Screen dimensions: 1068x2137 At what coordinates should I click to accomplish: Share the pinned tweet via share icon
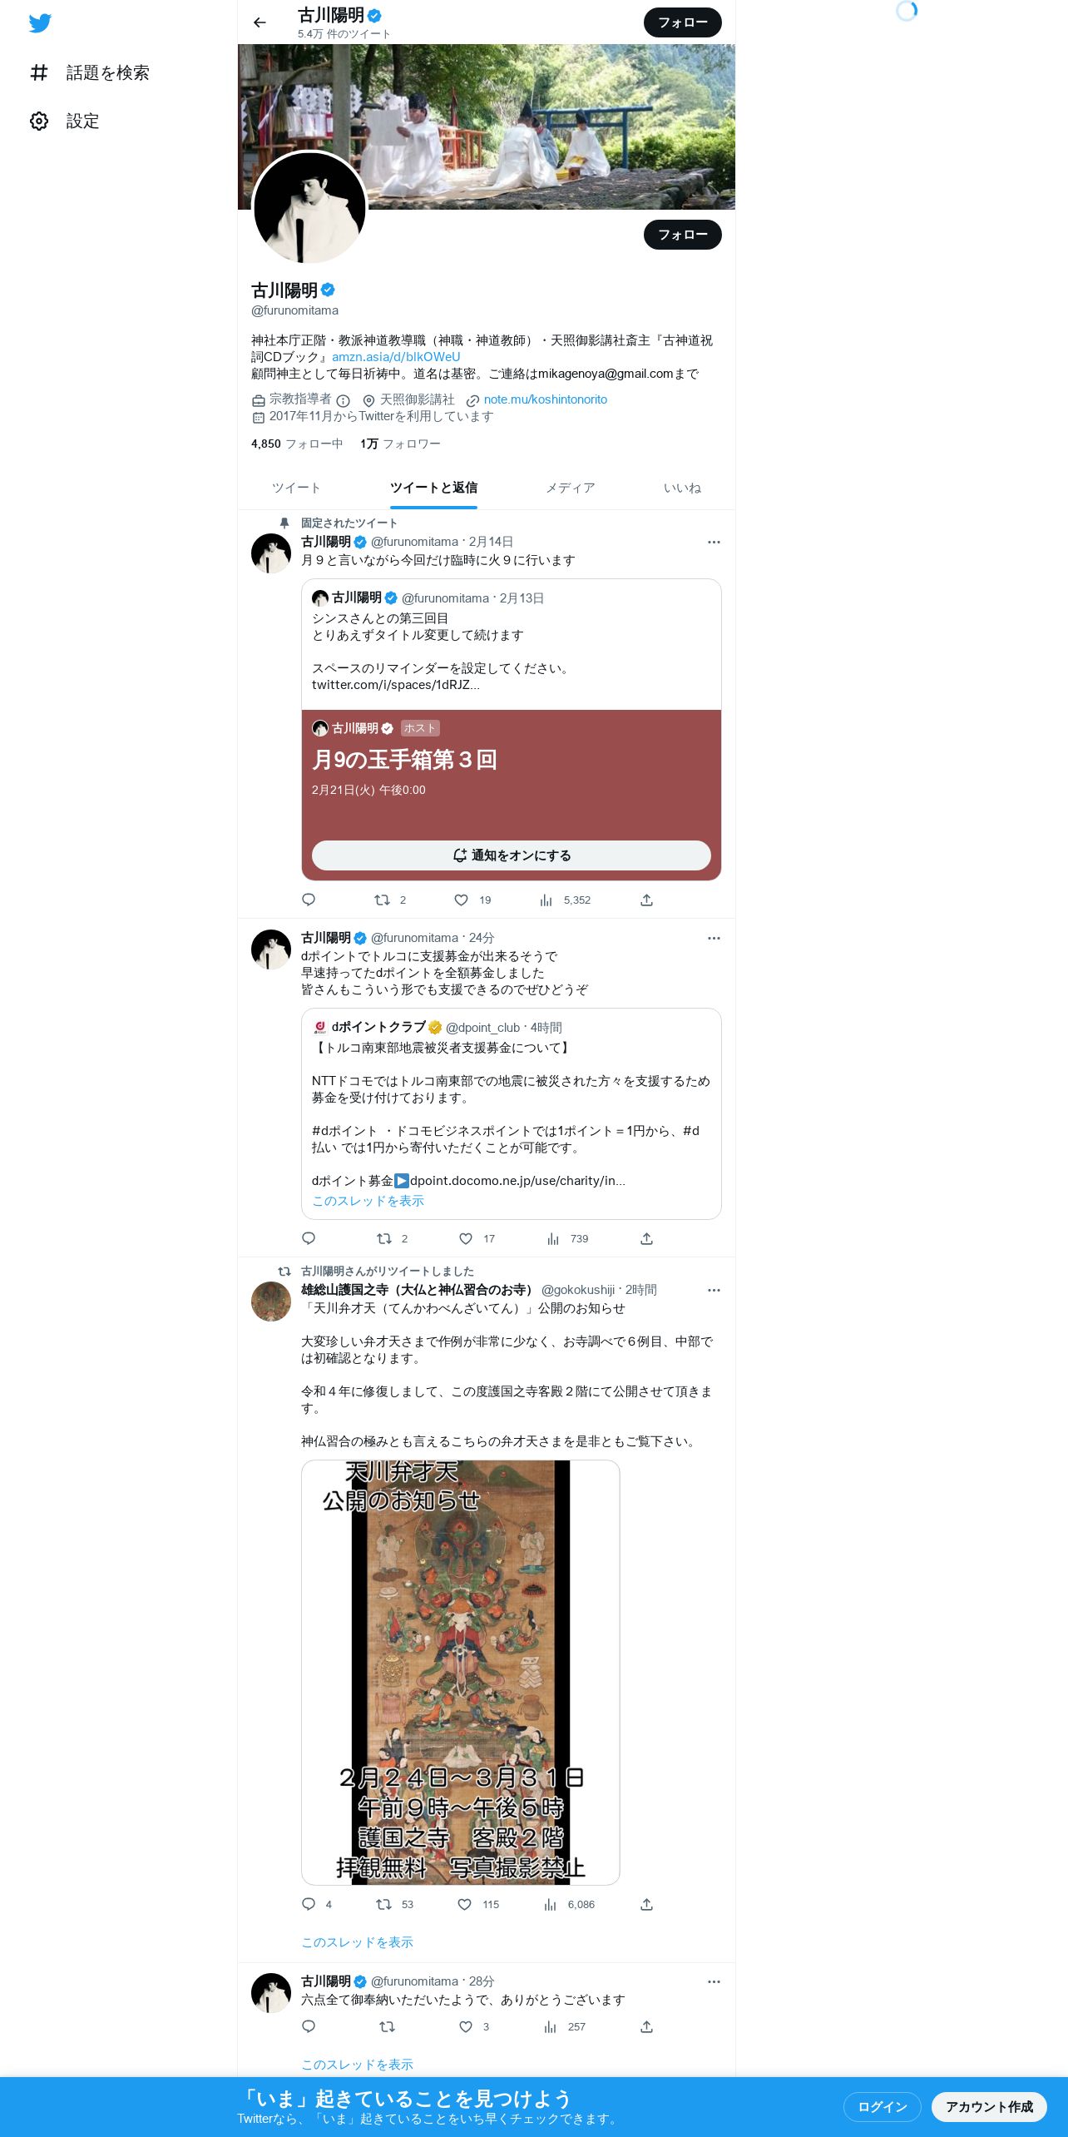[x=646, y=900]
